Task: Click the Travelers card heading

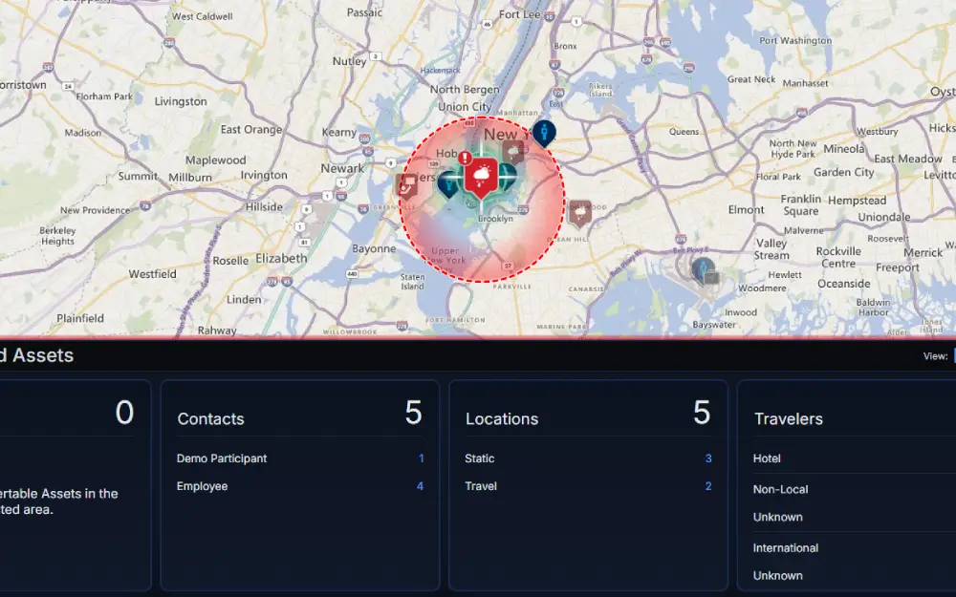Action: coord(789,418)
